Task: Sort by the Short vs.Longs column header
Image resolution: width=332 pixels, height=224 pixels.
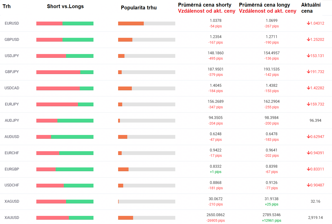Action: click(x=65, y=7)
